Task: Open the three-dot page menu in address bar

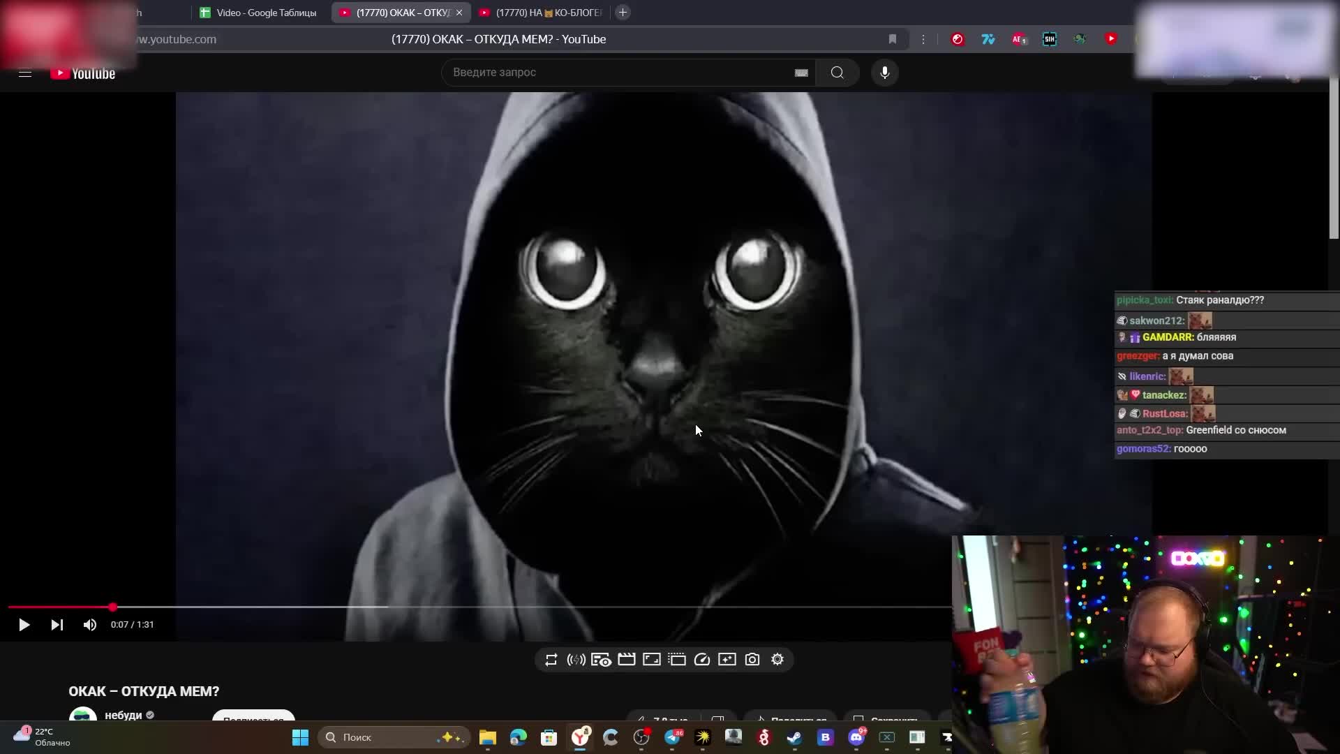Action: click(x=923, y=39)
